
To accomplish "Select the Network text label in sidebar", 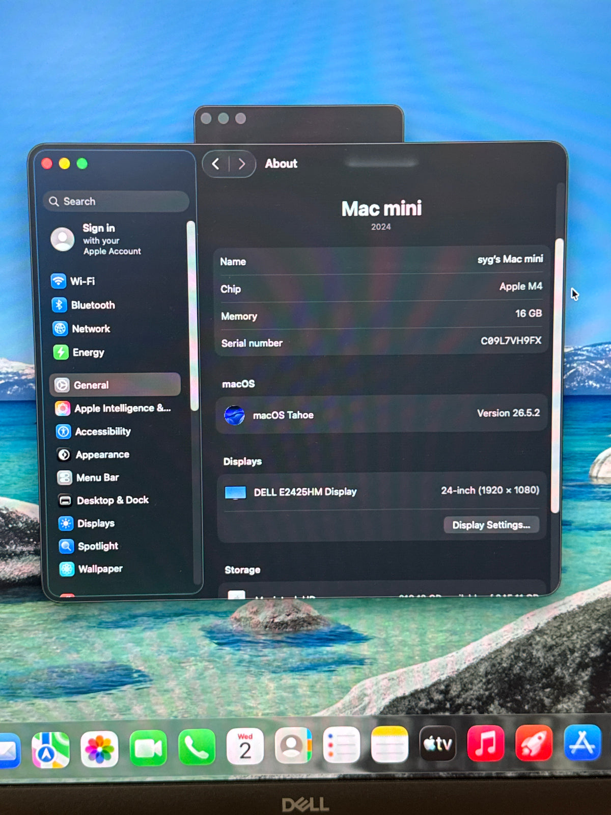I will pos(91,329).
